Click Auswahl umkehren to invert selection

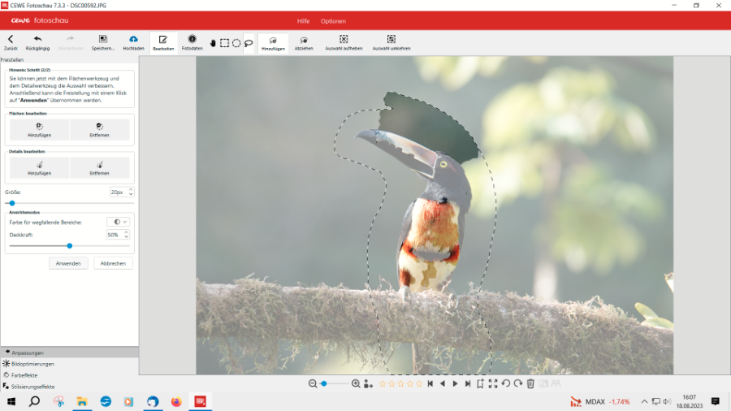(391, 42)
